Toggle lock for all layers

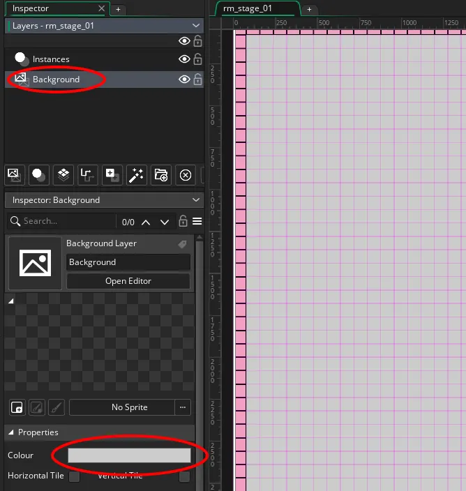(197, 40)
